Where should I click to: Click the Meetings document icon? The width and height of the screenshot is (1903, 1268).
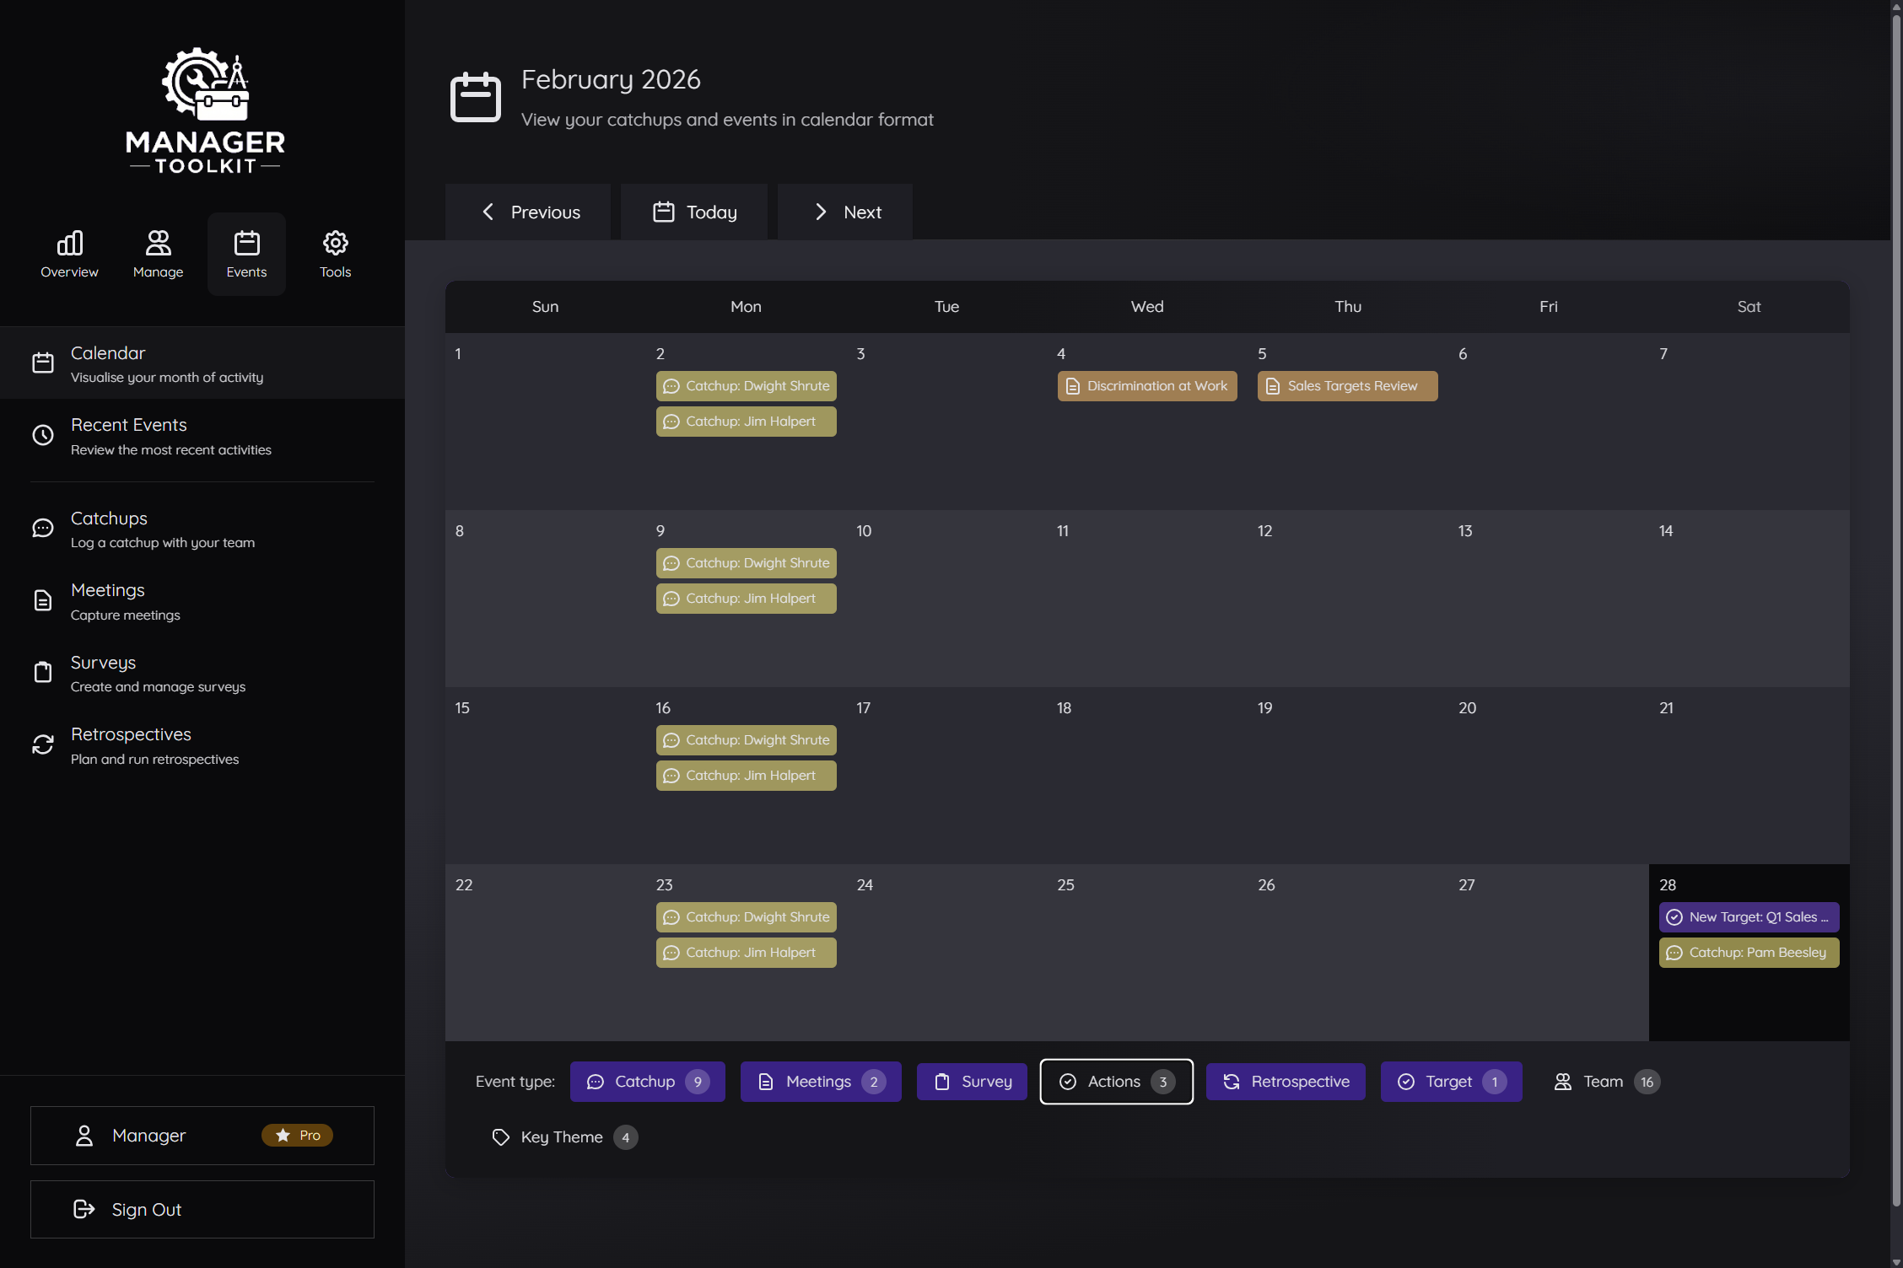pos(43,600)
